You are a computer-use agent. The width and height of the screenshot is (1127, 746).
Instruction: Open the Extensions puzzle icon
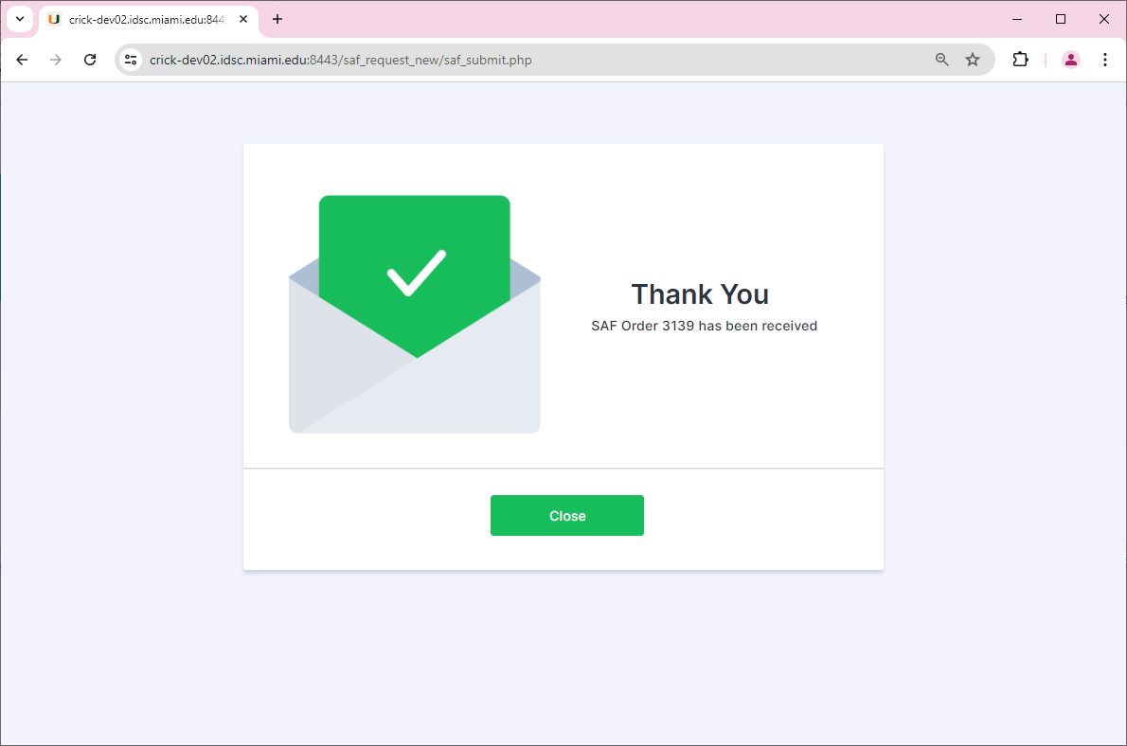[1020, 60]
